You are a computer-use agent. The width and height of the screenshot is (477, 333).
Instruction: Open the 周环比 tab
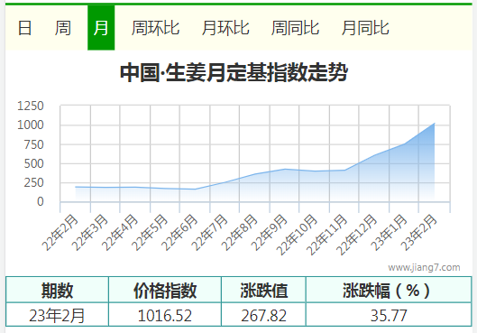155,28
